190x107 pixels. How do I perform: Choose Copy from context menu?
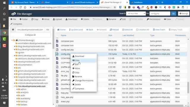tap(84, 73)
